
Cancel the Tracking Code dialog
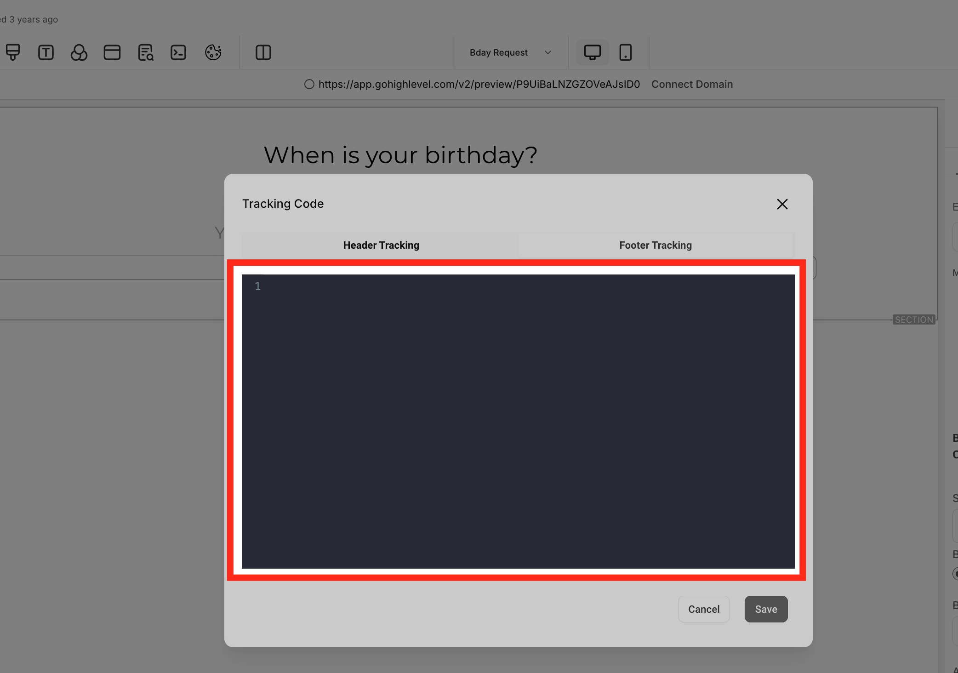703,609
